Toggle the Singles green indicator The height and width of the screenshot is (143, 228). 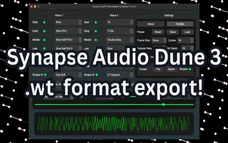[x=190, y=69]
